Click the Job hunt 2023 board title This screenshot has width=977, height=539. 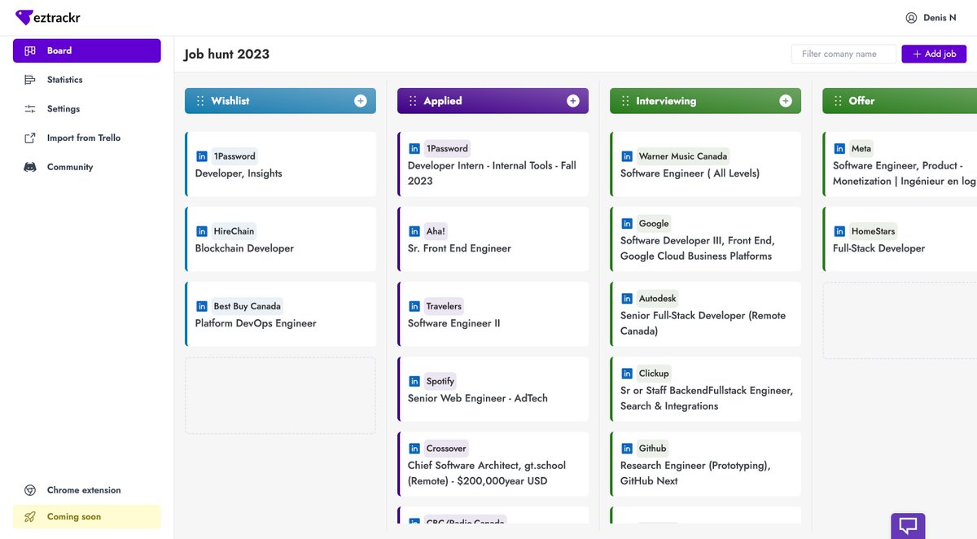226,55
